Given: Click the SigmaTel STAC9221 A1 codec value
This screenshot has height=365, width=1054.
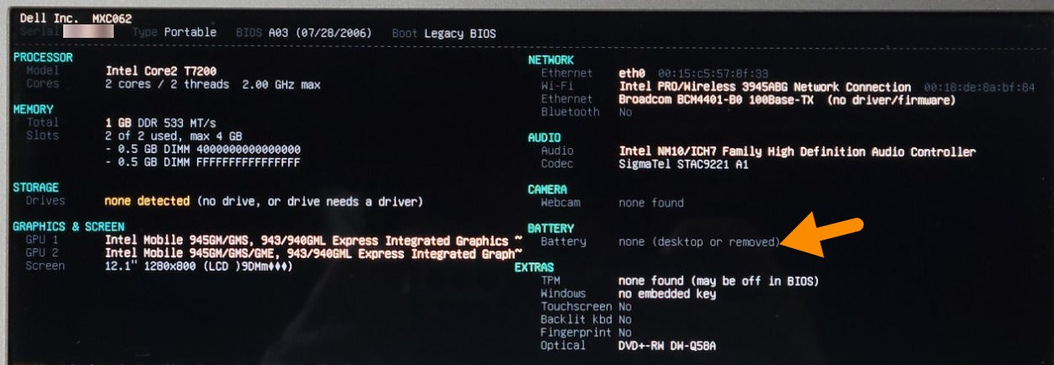Looking at the screenshot, I should click(683, 165).
